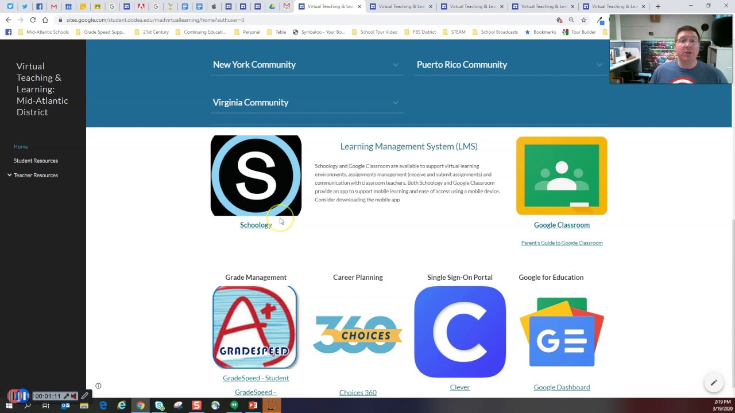Open the Choices 360 link
735x413 pixels.
(x=358, y=392)
